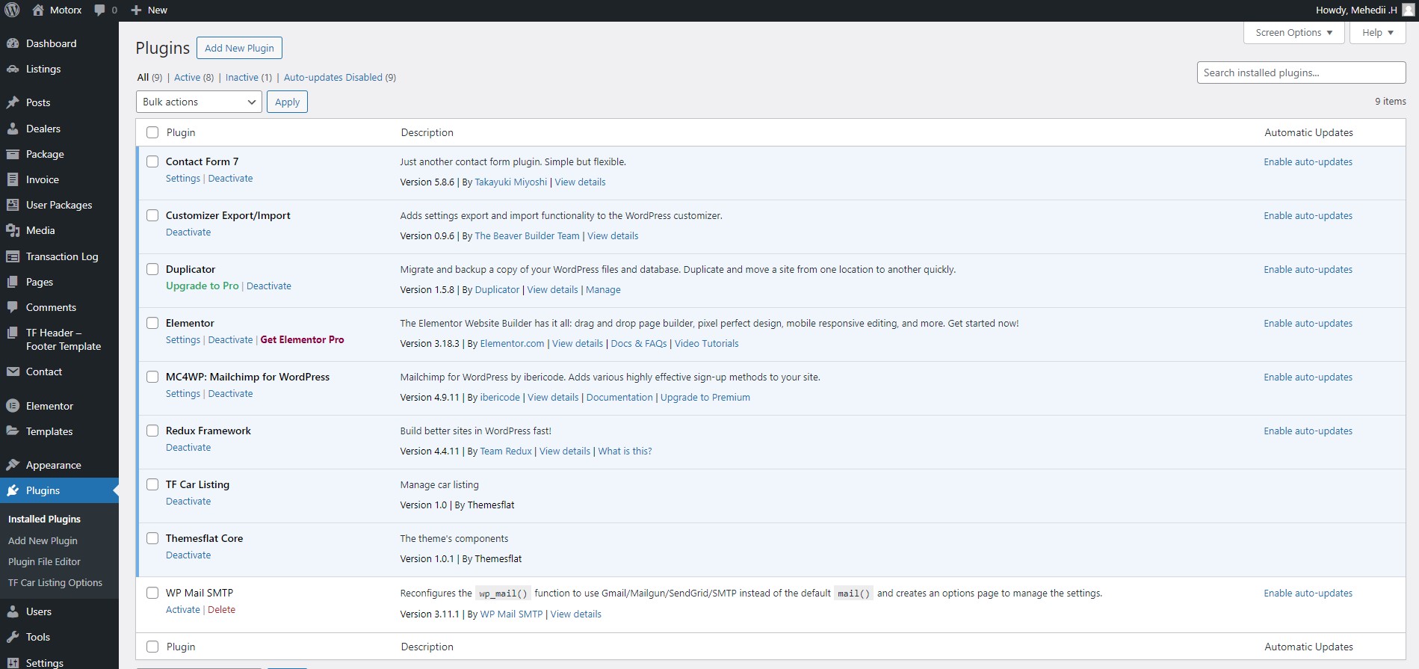Viewport: 1419px width, 669px height.
Task: Sort by Plugin column header
Action: click(181, 132)
